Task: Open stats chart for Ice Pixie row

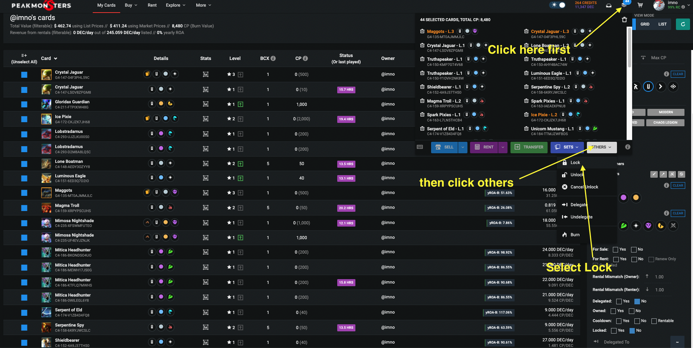Action: click(206, 119)
